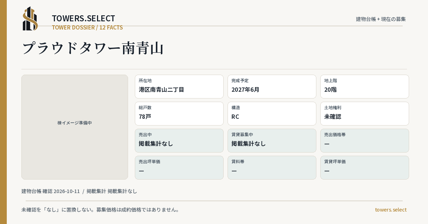
Task: Select the 売出中 card
Action: pos(179,140)
